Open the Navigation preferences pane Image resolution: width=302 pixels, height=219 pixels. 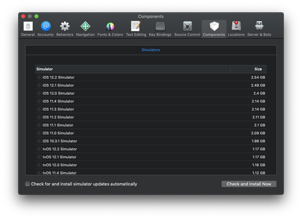[85, 29]
